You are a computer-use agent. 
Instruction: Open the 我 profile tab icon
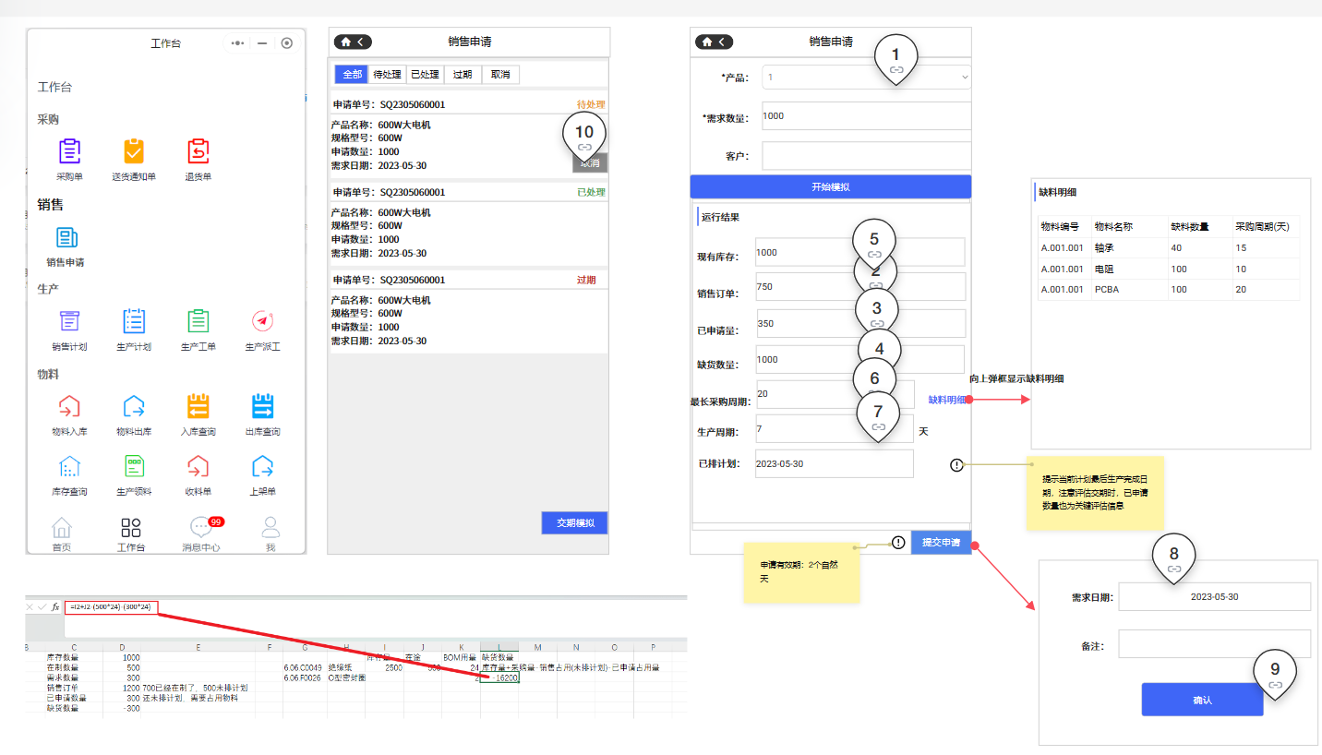click(x=270, y=528)
